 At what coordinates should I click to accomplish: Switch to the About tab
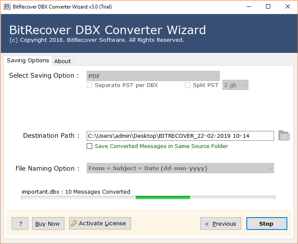[x=63, y=61]
